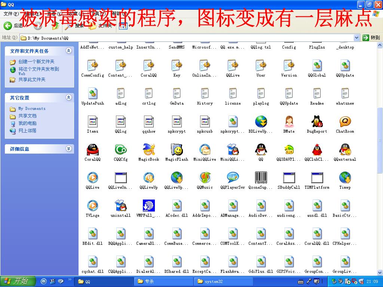Select the adlog text file icon
This screenshot has width=383, height=287.
click(121, 93)
